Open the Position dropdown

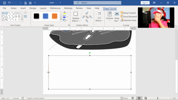(x=110, y=17)
